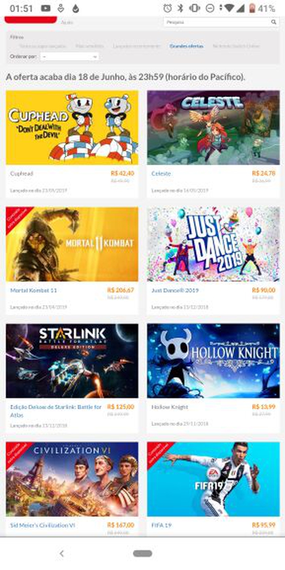Open the Just Dance 2019 banner image
285x570 pixels.
click(x=213, y=244)
